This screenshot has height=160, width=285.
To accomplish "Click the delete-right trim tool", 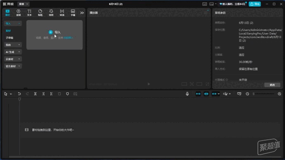I will pos(51,94).
